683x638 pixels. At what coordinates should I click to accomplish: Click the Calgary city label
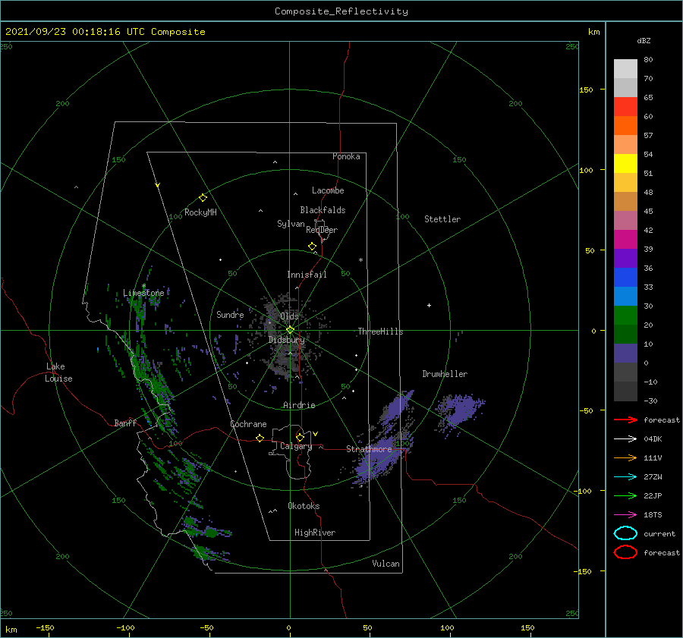coord(296,446)
